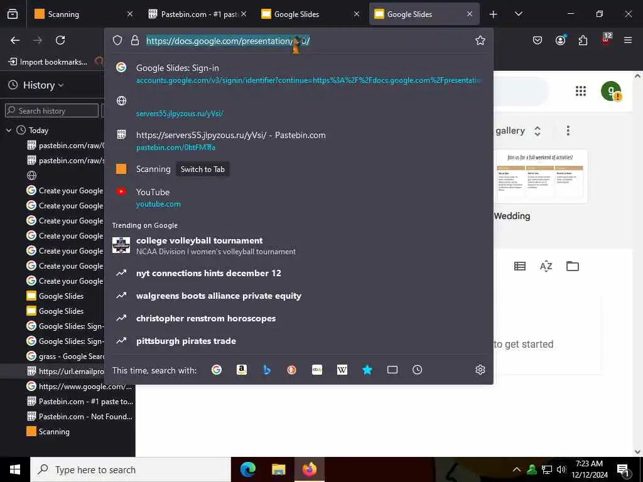Viewport: 643px width, 482px height.
Task: Search this time with DuckDuckGo
Action: pyautogui.click(x=291, y=370)
